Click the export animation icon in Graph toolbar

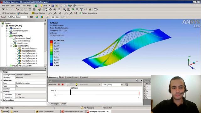[127, 84]
